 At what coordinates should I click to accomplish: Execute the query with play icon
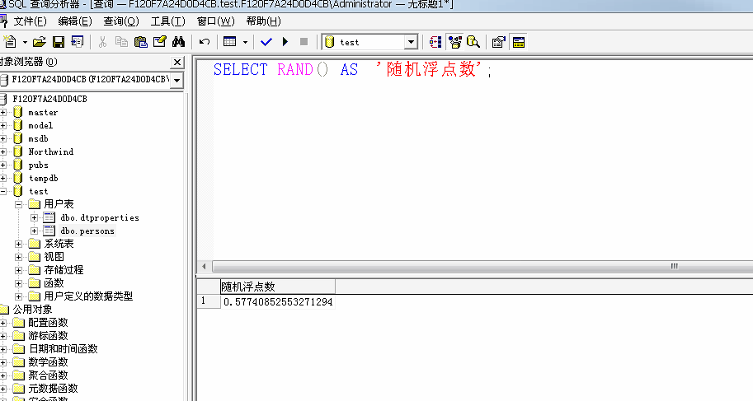[285, 42]
